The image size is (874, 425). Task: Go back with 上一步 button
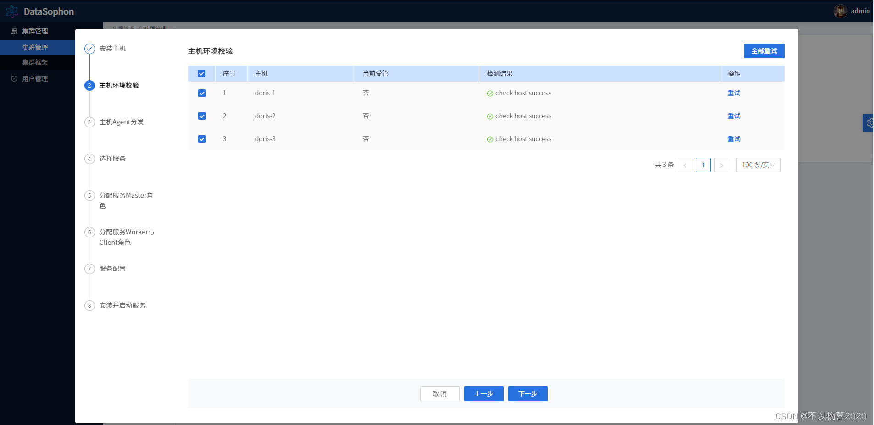[x=484, y=394]
